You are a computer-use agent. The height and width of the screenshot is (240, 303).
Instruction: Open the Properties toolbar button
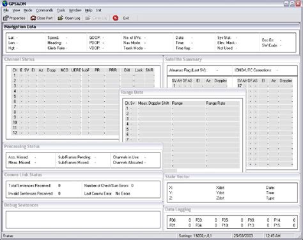[14, 18]
